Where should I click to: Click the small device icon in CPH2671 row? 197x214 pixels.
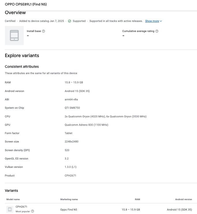10,209
